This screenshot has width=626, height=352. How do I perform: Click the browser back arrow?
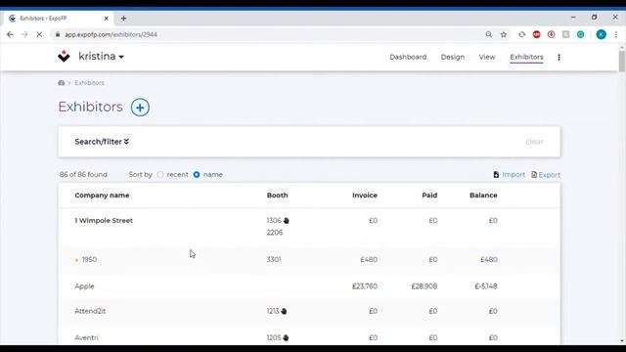(x=11, y=35)
